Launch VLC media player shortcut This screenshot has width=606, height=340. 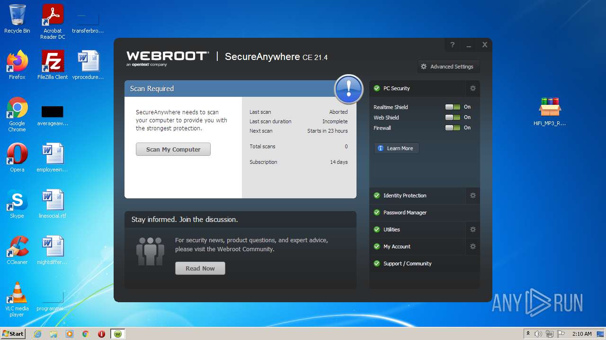tap(17, 299)
